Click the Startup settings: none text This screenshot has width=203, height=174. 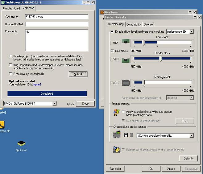139,115
